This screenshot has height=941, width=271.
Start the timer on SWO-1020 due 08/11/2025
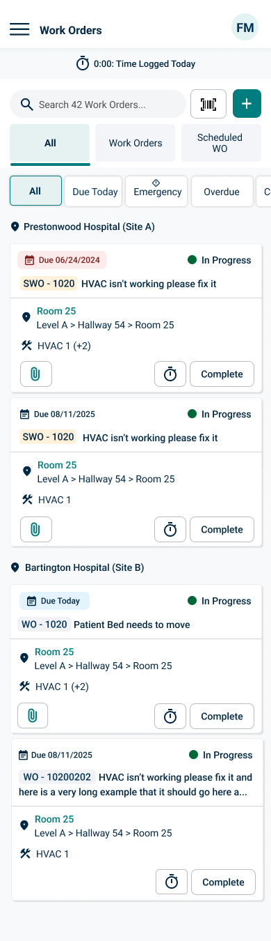(x=170, y=530)
